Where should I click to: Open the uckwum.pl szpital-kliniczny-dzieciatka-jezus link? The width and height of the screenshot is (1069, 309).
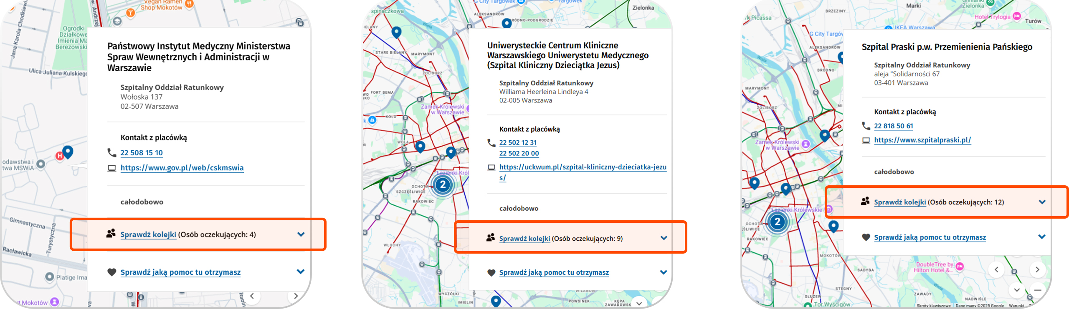point(583,172)
